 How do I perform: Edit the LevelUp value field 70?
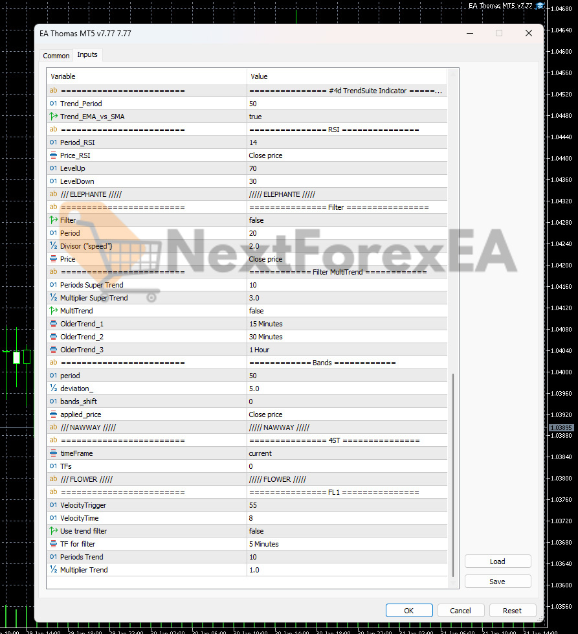346,168
